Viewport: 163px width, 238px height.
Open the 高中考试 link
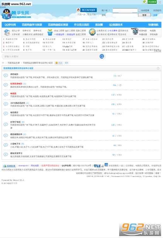tap(38, 31)
